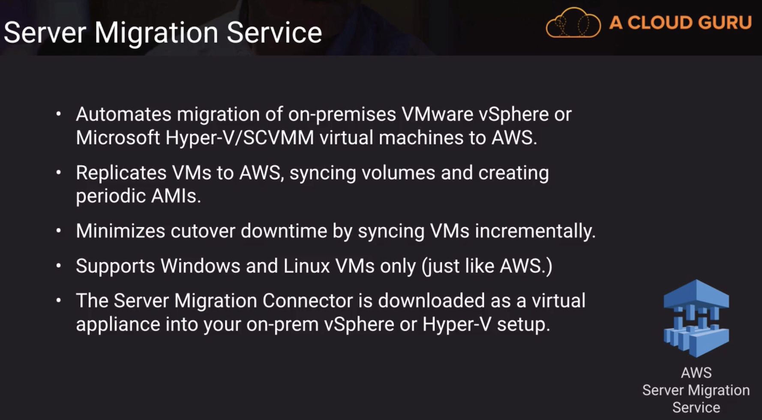
Task: Click the "periodic AMIs." text
Action: (138, 196)
